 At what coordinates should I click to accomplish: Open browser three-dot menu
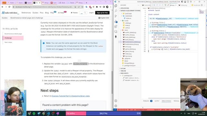coord(111,7)
